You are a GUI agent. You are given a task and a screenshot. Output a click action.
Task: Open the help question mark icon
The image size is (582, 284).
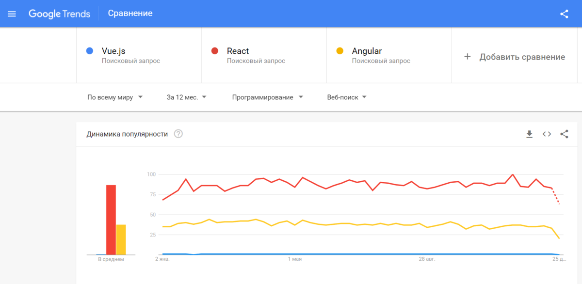(x=178, y=134)
